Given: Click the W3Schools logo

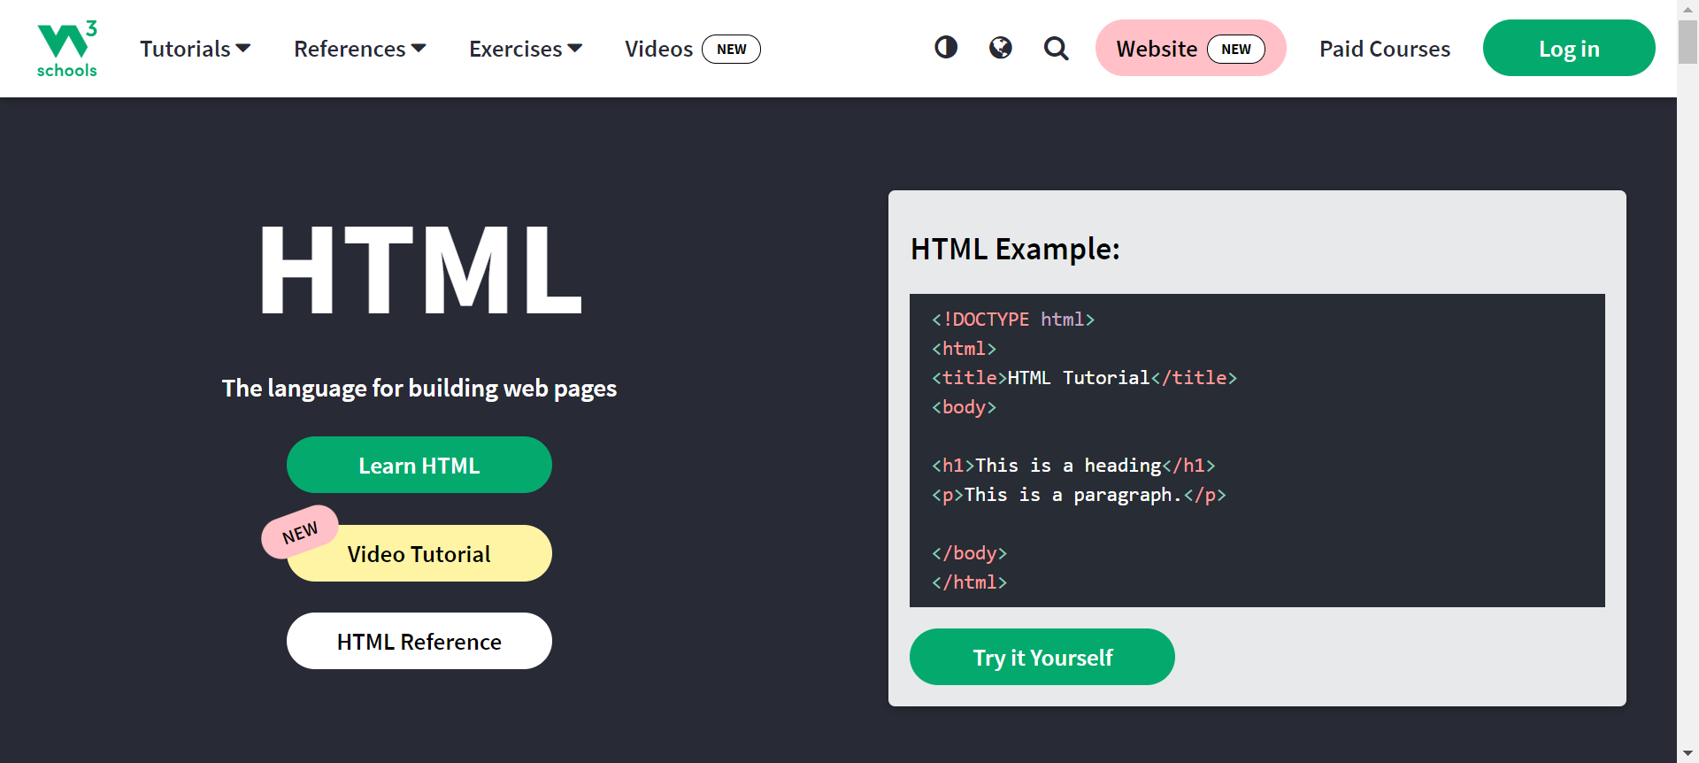Looking at the screenshot, I should [x=67, y=49].
